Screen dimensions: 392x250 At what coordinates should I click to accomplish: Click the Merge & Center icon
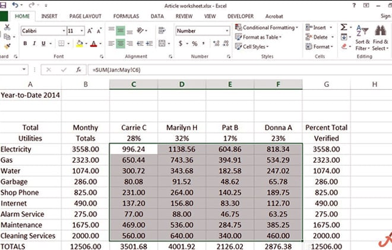(162, 43)
